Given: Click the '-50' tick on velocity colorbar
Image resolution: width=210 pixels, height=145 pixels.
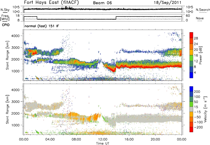Looking at the screenshot, I should 197,117.
